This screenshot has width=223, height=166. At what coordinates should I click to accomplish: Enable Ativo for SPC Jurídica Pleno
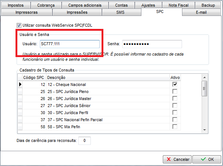(x=175, y=92)
